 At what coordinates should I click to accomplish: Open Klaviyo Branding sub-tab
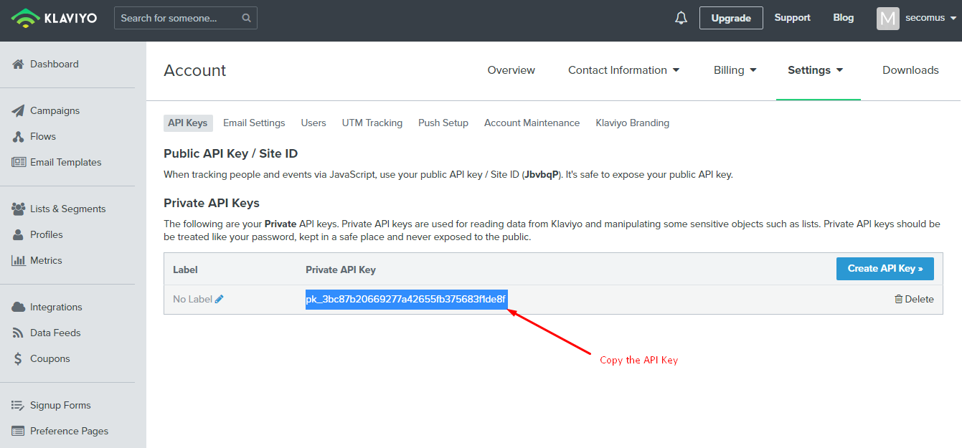point(633,123)
